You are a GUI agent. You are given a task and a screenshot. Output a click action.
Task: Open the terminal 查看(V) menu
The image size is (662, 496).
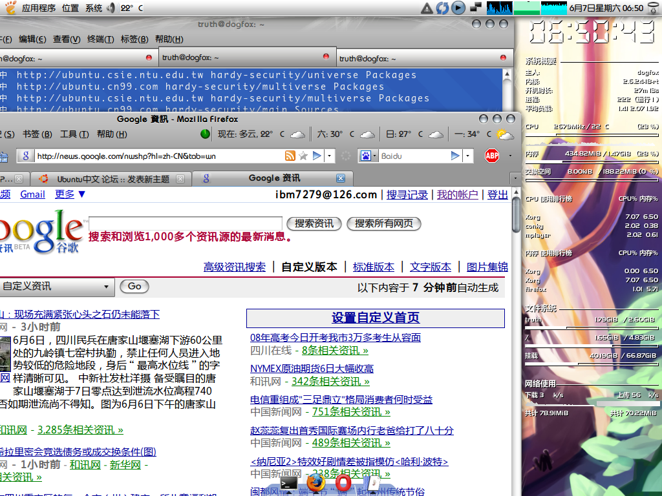[67, 39]
